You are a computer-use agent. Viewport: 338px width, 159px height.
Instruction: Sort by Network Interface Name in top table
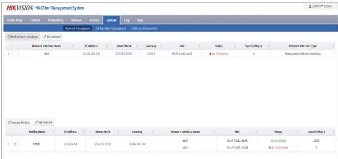(47, 46)
